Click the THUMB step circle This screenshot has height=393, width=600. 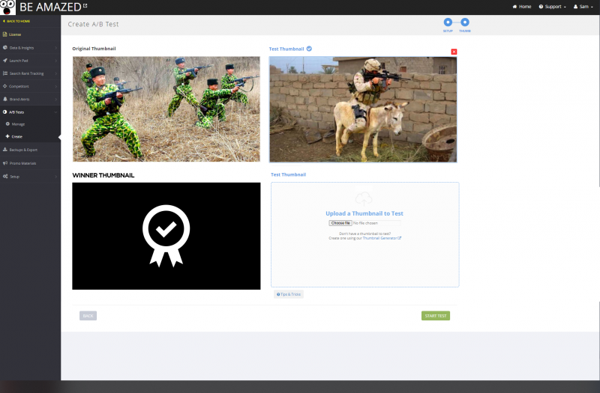465,23
